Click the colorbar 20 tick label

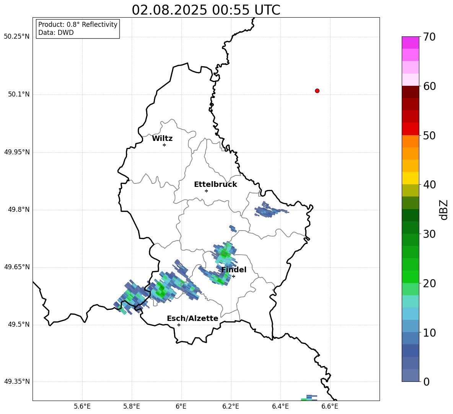click(430, 283)
